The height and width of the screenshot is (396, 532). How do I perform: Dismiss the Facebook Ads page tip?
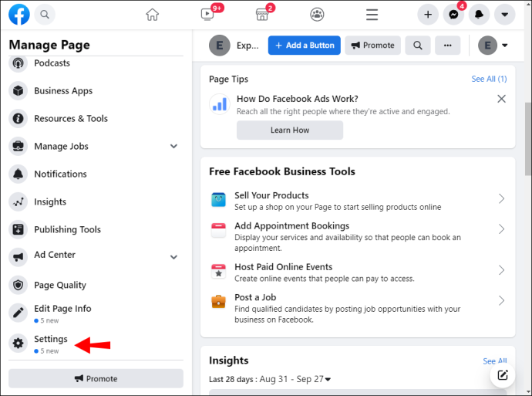(x=501, y=99)
